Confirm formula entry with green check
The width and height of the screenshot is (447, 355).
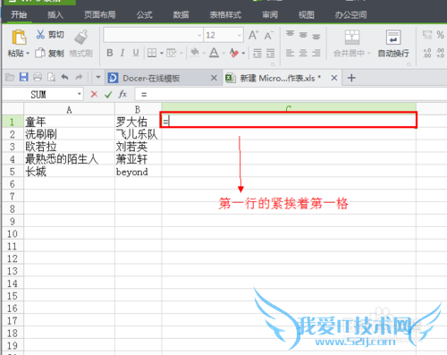point(108,95)
